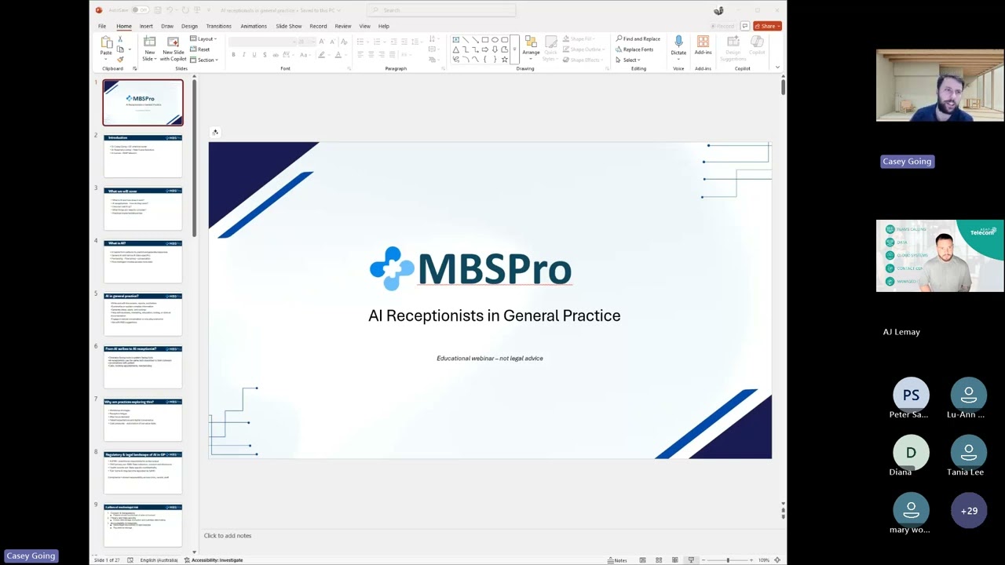The height and width of the screenshot is (565, 1005).
Task: Click the Reset slide button
Action: coord(200,49)
